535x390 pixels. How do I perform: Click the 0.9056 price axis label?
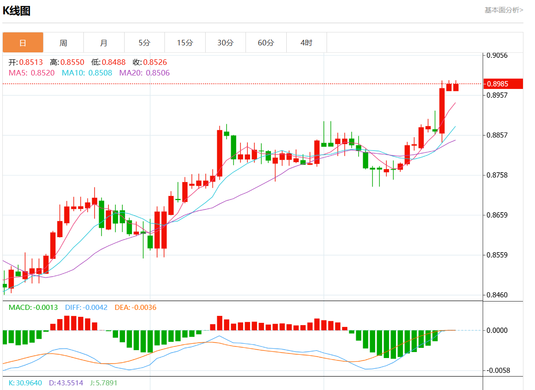pos(497,55)
